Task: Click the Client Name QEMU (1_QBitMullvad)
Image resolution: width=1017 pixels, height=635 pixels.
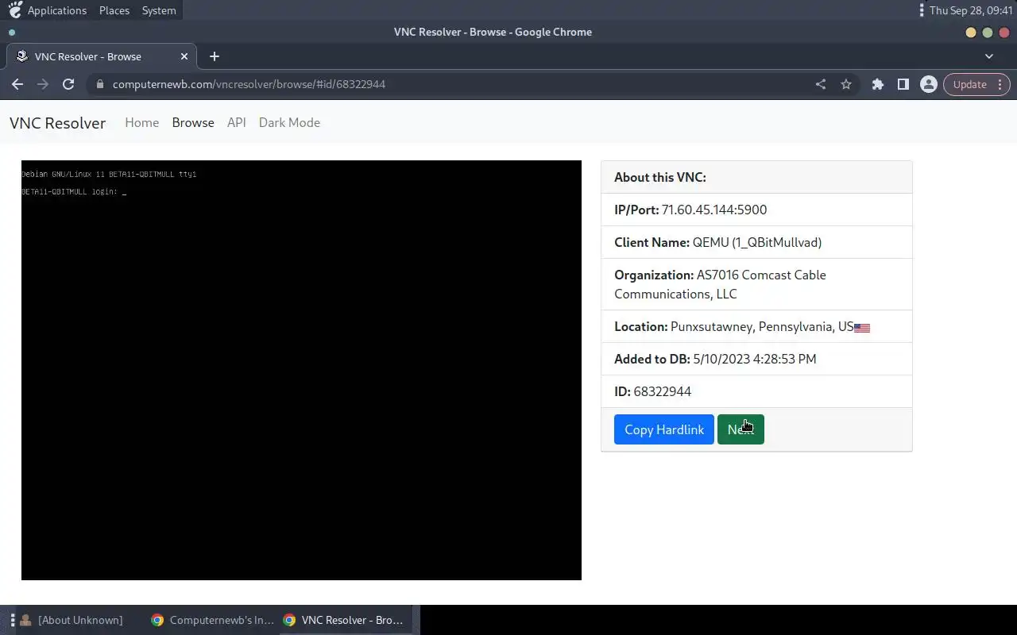Action: tap(757, 242)
